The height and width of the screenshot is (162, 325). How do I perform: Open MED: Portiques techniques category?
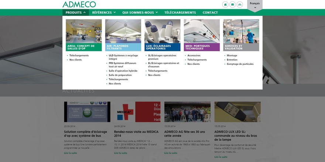coord(202,35)
